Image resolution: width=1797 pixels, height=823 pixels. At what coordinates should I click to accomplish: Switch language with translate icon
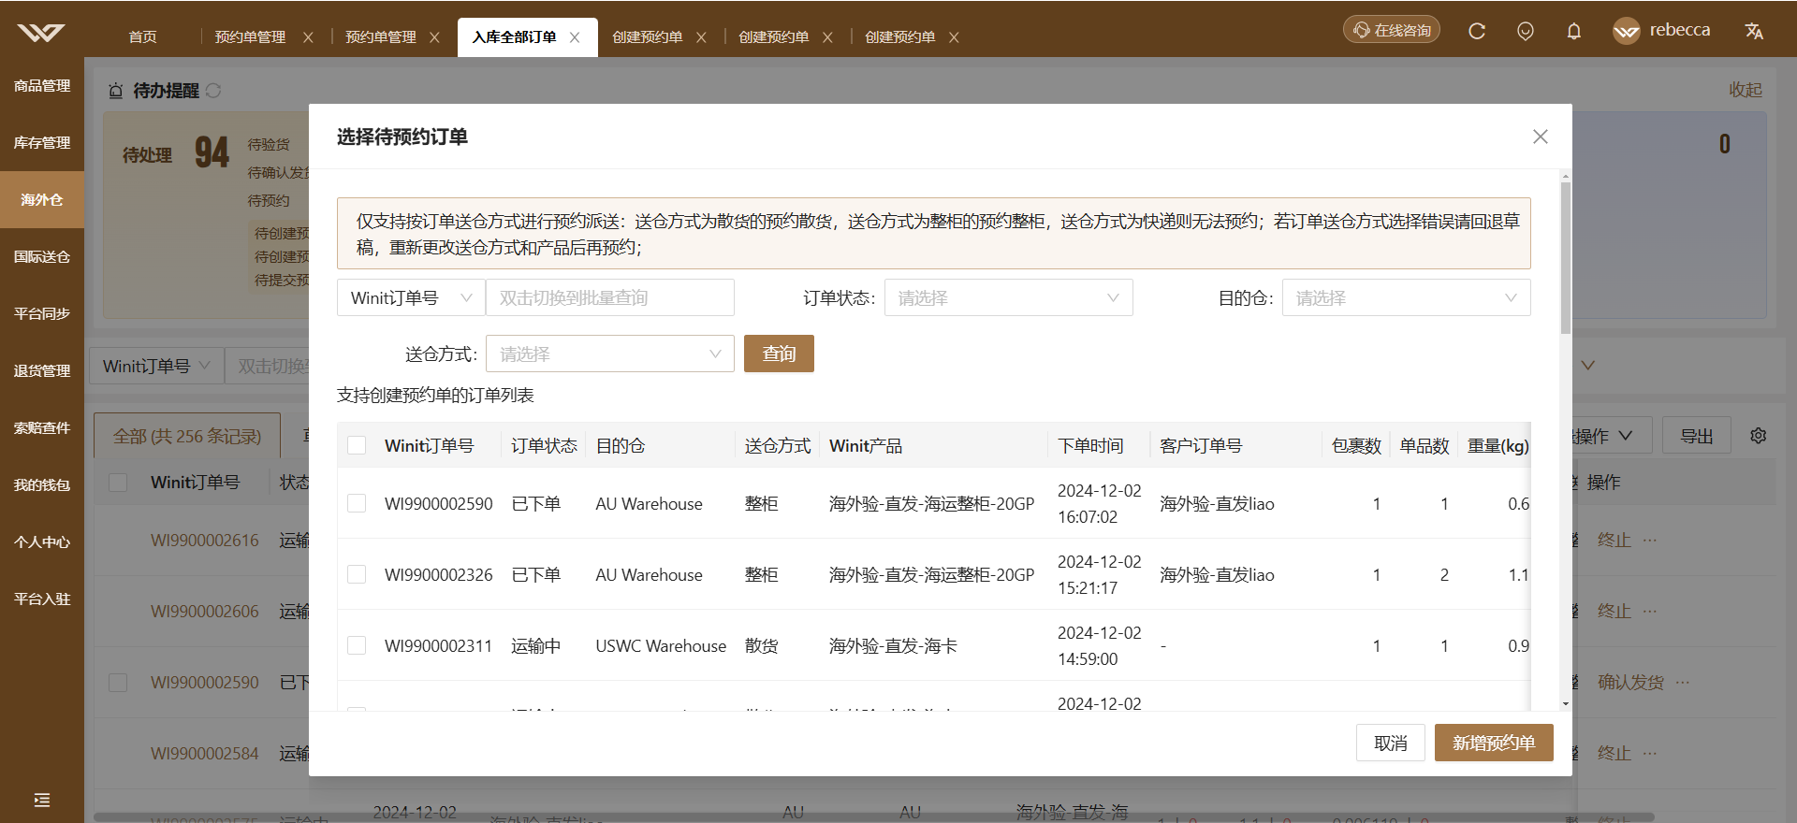point(1754,31)
